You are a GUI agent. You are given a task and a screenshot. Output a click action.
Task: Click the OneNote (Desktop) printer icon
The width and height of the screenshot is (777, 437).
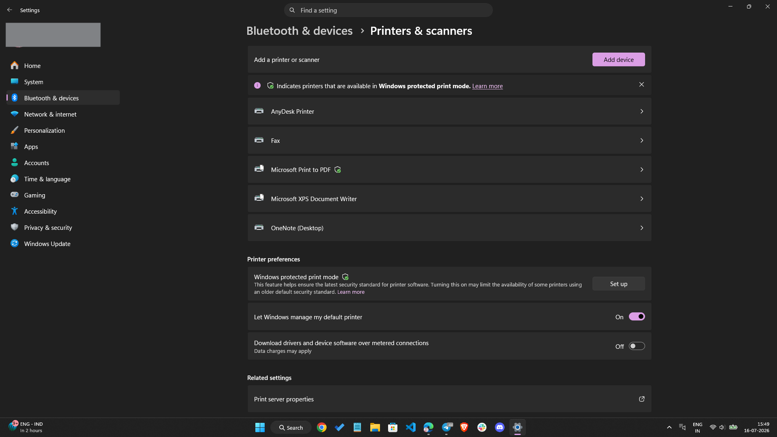point(259,227)
